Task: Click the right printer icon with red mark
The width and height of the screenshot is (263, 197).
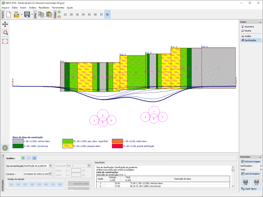Action: (256, 182)
